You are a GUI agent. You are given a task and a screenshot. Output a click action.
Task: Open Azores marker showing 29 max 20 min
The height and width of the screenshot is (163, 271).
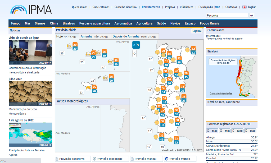75,46
